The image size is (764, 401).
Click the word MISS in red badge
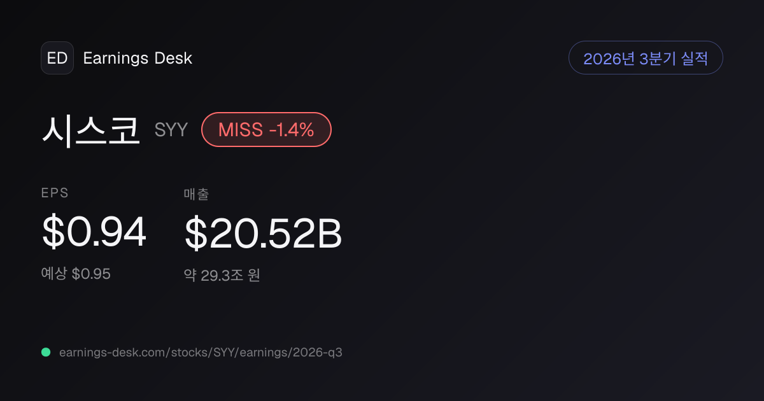pyautogui.click(x=241, y=130)
